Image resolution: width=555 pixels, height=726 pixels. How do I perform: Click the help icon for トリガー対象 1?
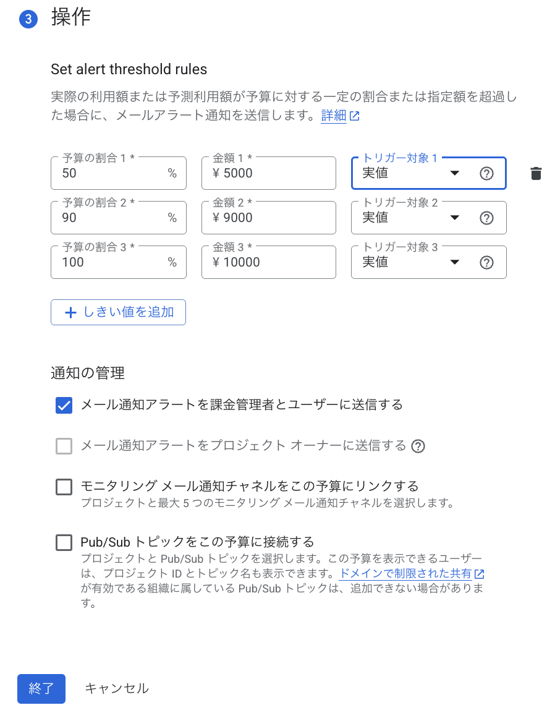(x=486, y=174)
